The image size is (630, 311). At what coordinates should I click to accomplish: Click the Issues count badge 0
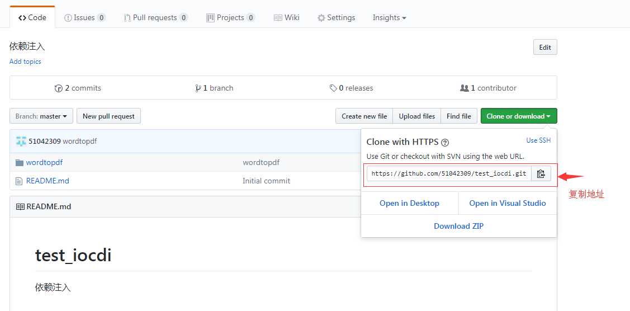point(101,18)
